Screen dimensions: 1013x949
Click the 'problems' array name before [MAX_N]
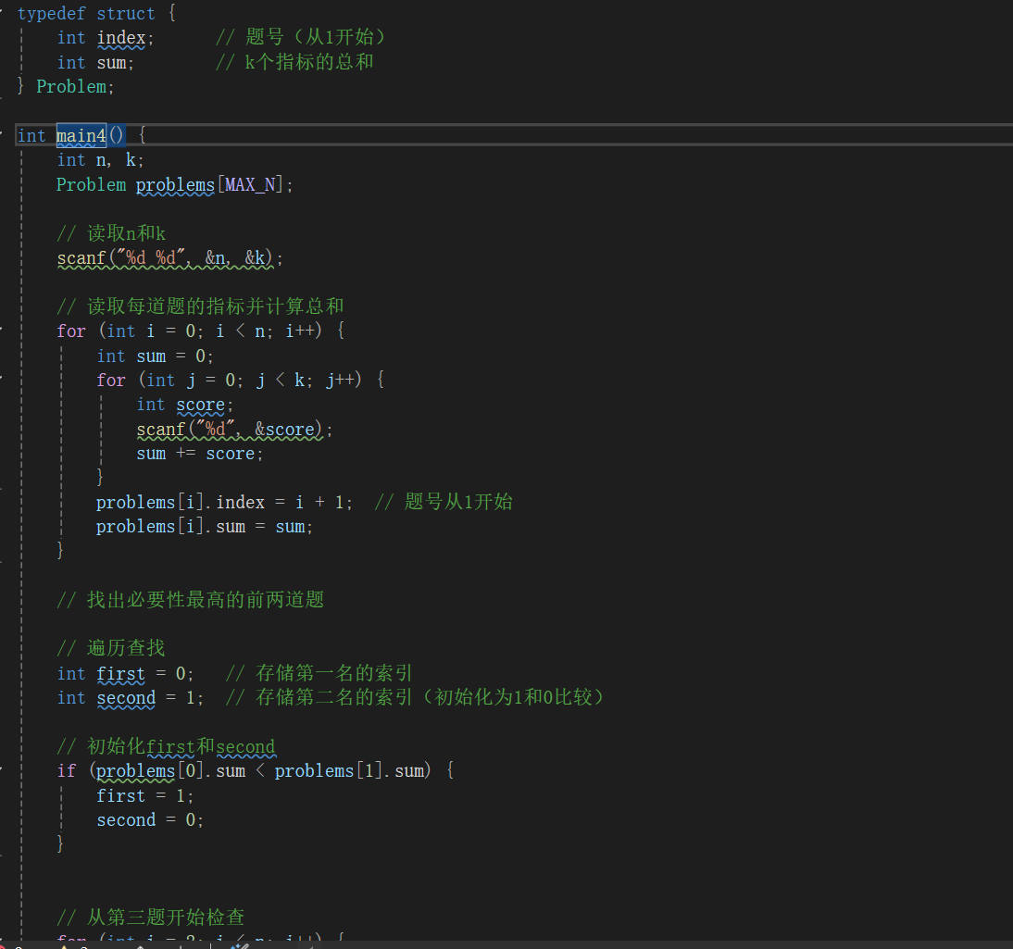click(x=175, y=185)
